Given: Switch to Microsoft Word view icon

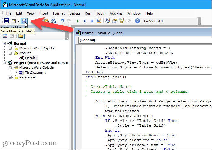Looking at the screenshot, I should tap(7, 21).
